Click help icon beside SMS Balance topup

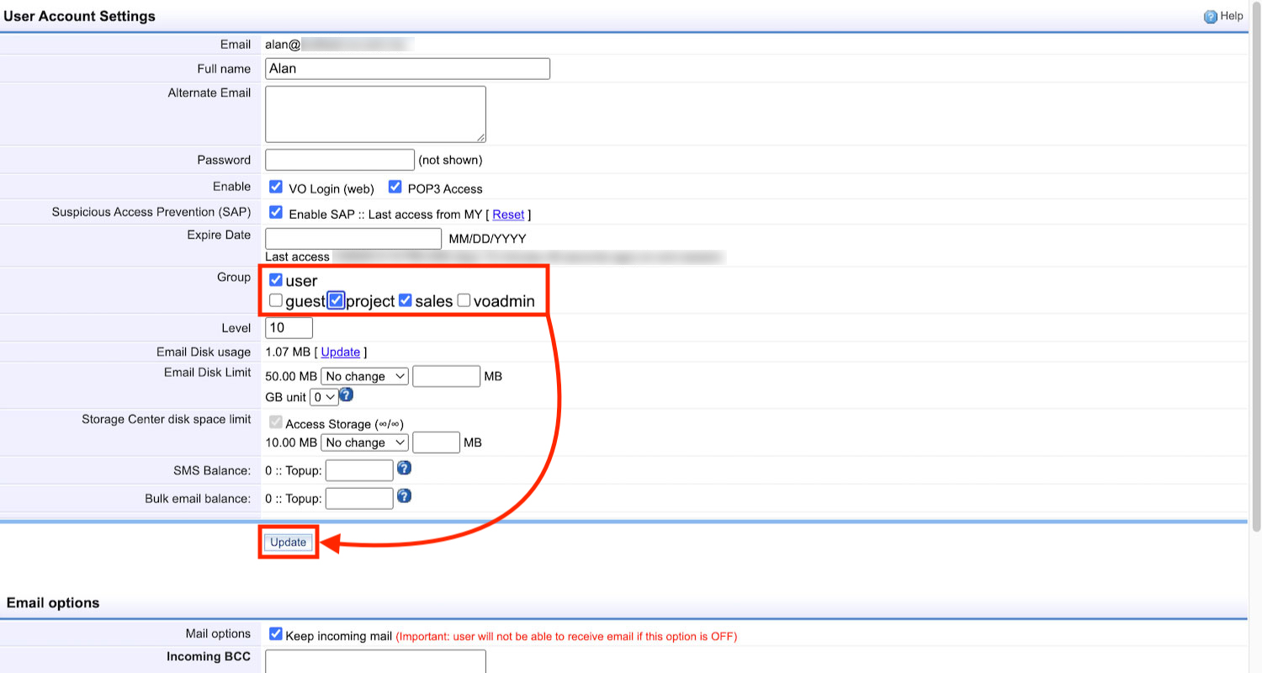[404, 468]
